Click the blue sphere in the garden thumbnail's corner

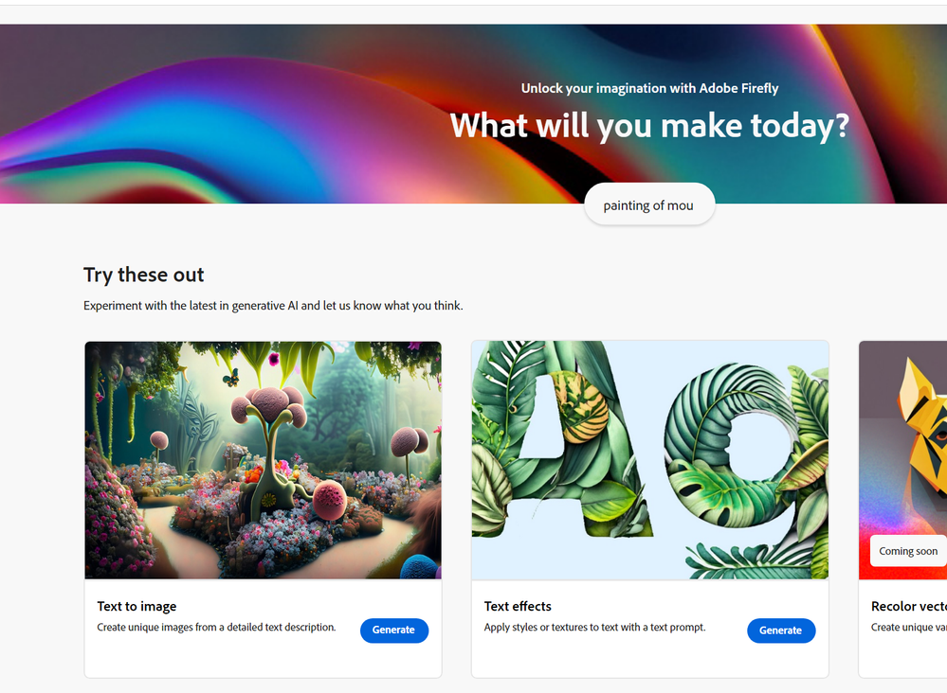coord(420,567)
